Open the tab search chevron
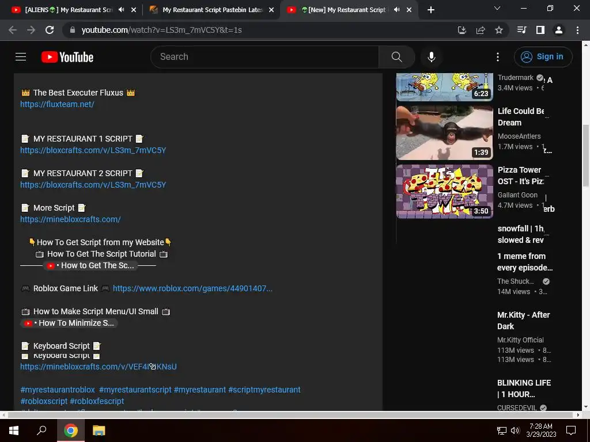Viewport: 590px width, 442px height. pyautogui.click(x=497, y=8)
